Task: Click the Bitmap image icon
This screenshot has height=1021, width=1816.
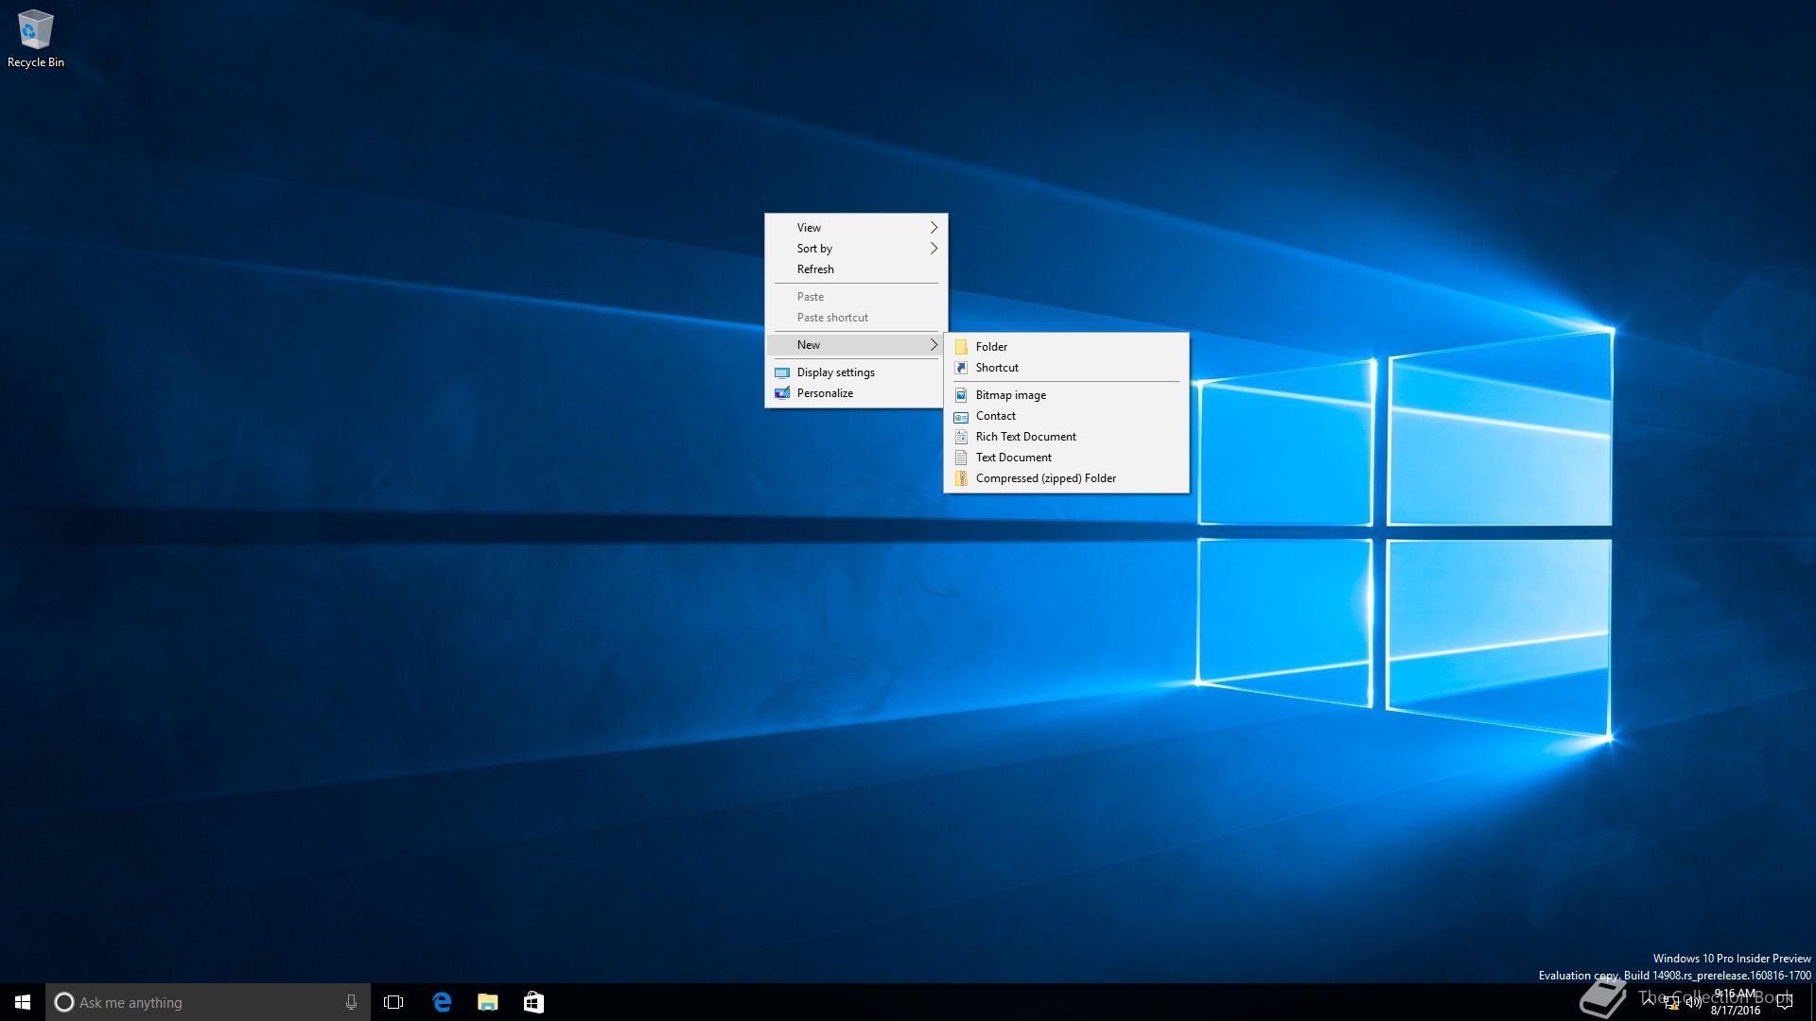Action: pos(961,395)
